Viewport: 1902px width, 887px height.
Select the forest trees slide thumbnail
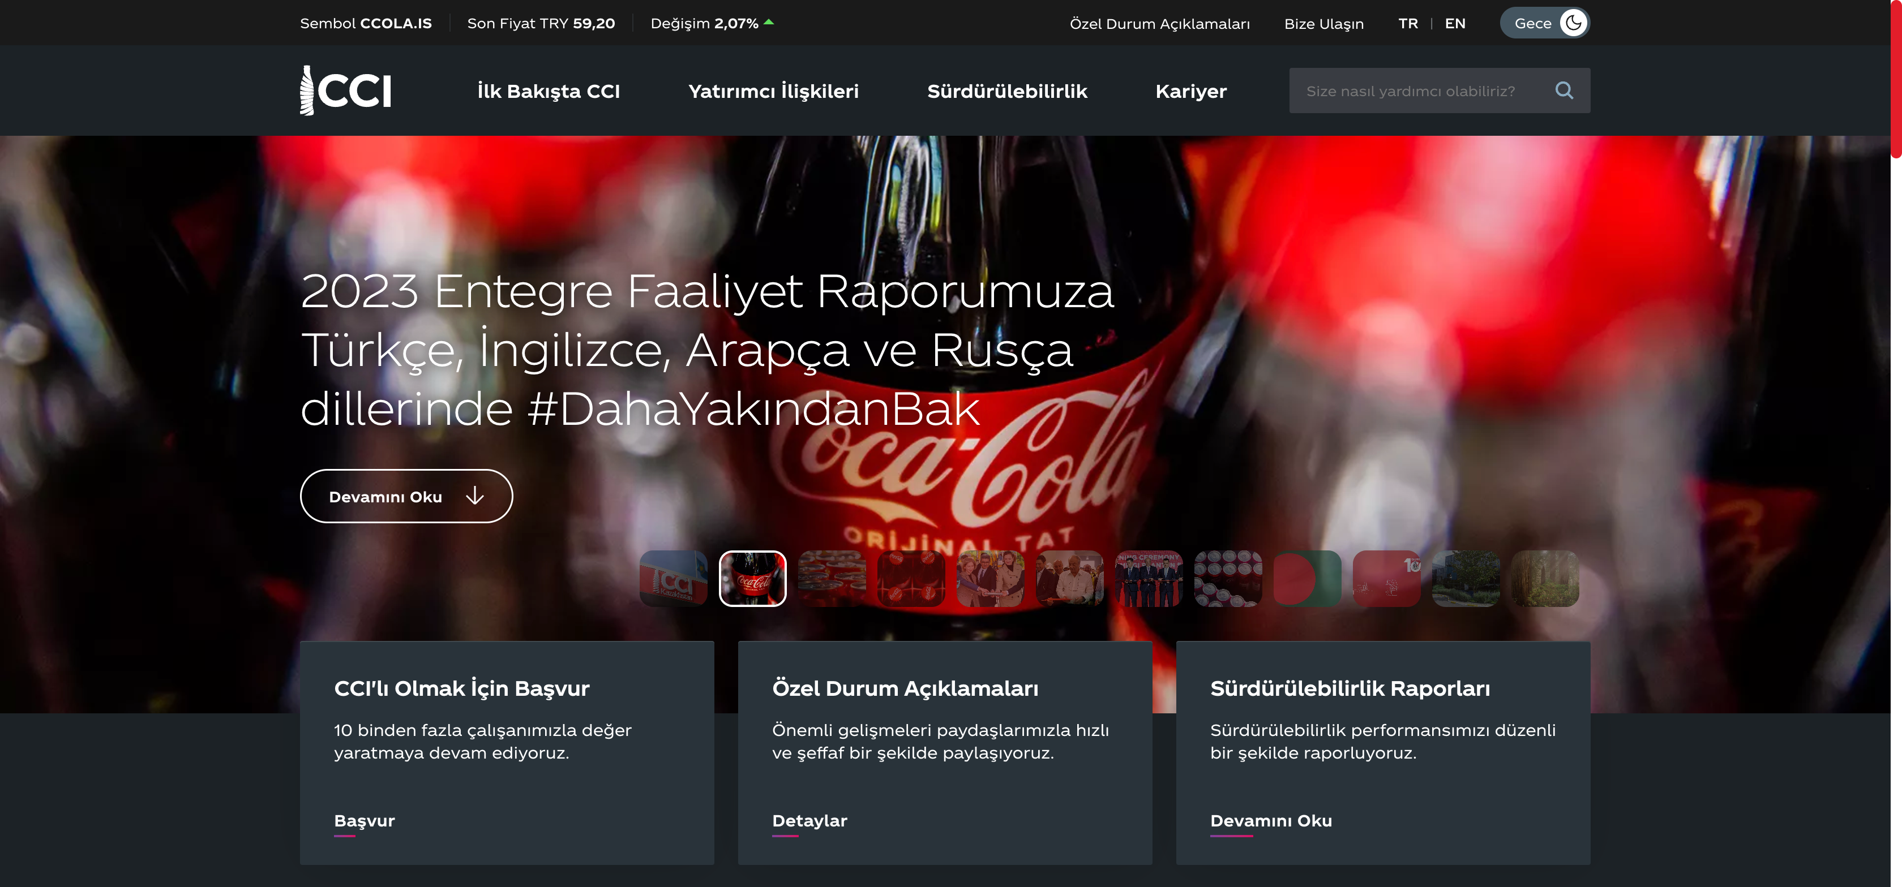pyautogui.click(x=1545, y=579)
